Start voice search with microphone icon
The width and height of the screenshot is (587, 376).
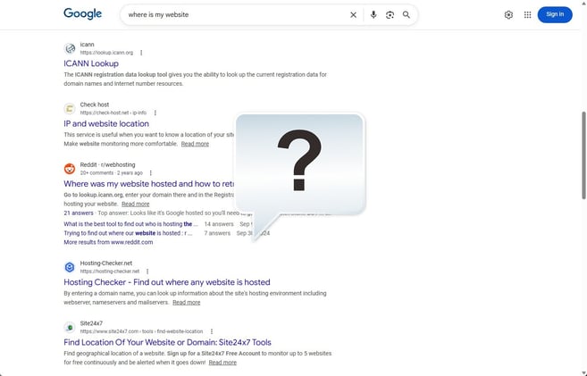(373, 14)
